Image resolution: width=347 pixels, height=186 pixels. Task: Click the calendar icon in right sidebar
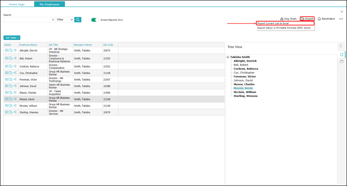(x=342, y=61)
